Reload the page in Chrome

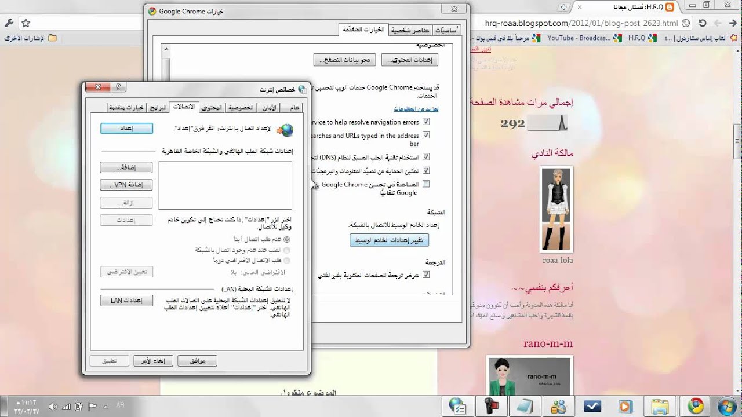coord(702,23)
